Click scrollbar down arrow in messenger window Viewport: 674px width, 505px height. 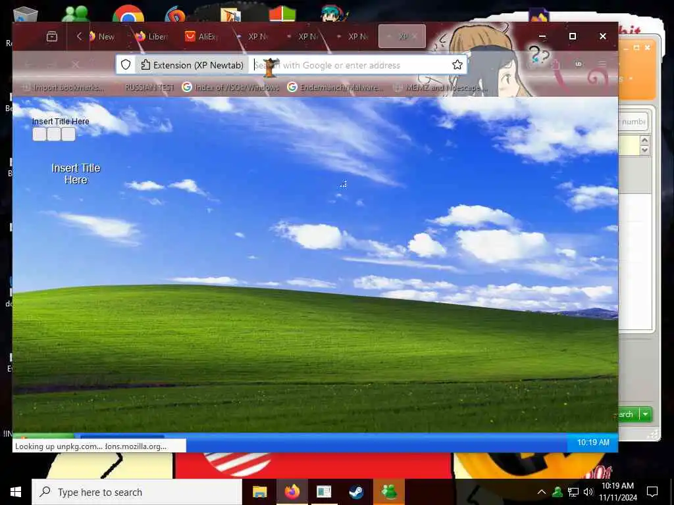click(x=644, y=150)
